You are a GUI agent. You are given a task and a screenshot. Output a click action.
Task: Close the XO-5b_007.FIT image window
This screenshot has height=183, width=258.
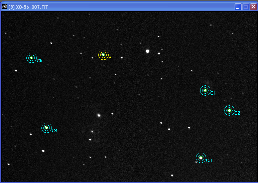(253, 7)
